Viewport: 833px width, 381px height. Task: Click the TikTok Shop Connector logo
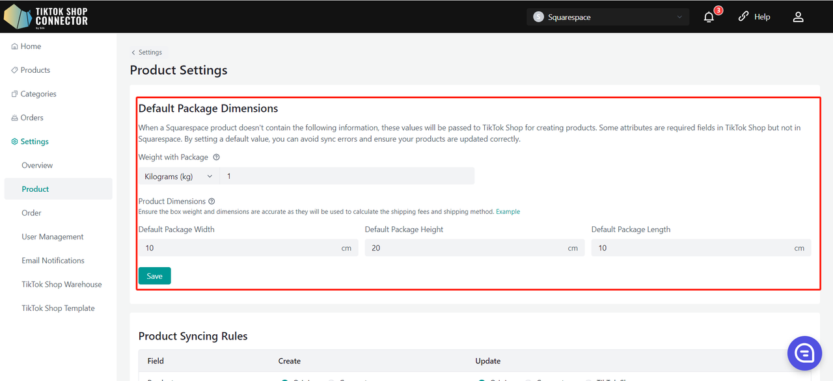coord(46,16)
